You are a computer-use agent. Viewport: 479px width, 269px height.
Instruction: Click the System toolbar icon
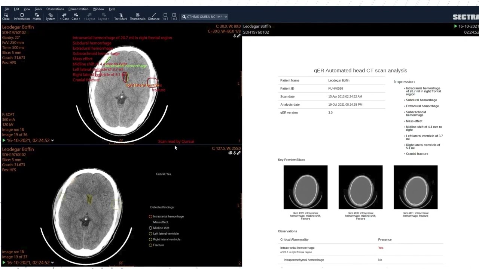[x=50, y=16]
